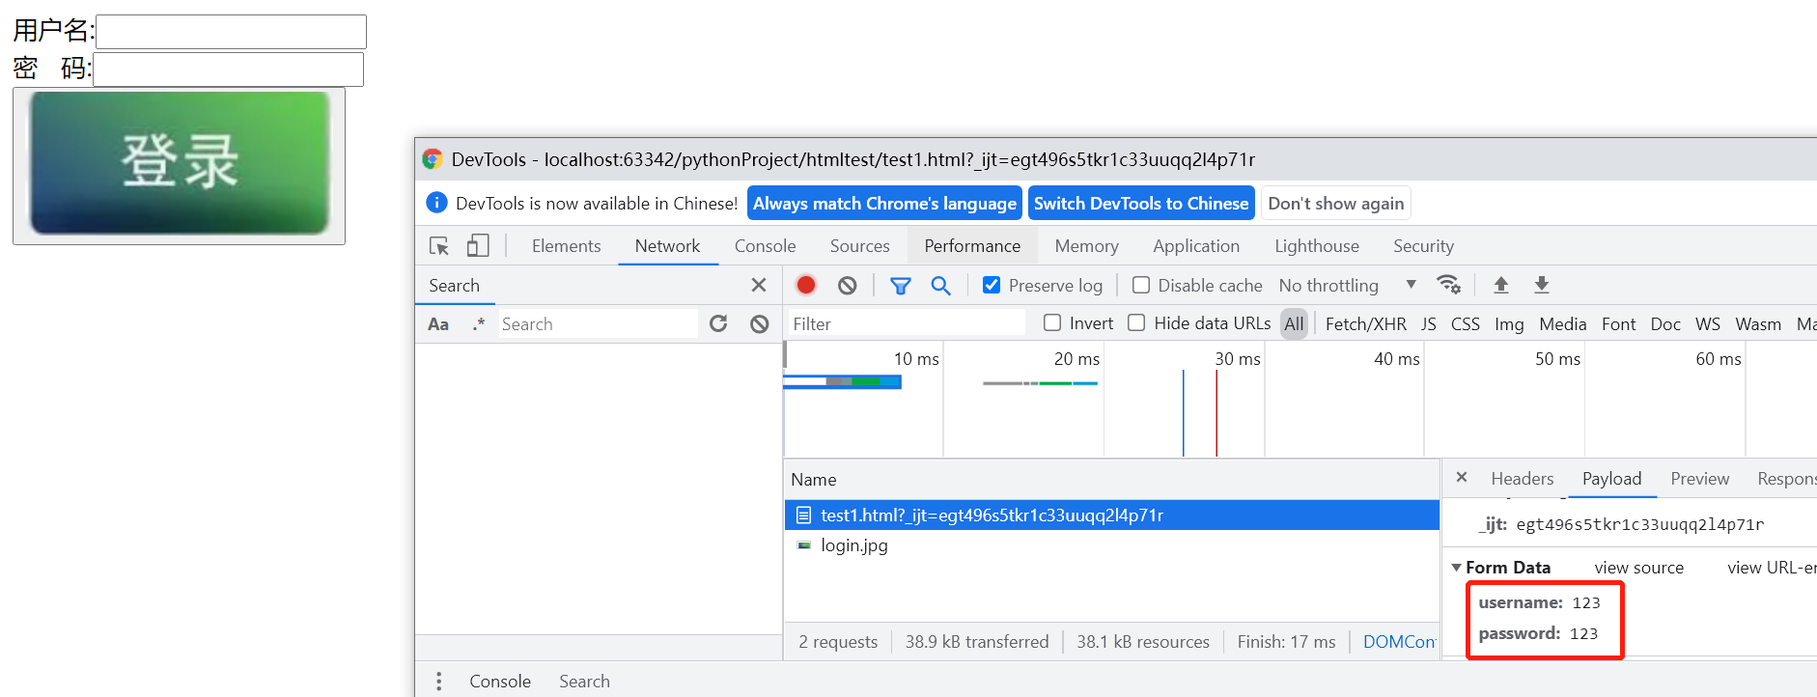Viewport: 1817px width, 697px height.
Task: Filter requests by CSS
Action: pyautogui.click(x=1465, y=324)
